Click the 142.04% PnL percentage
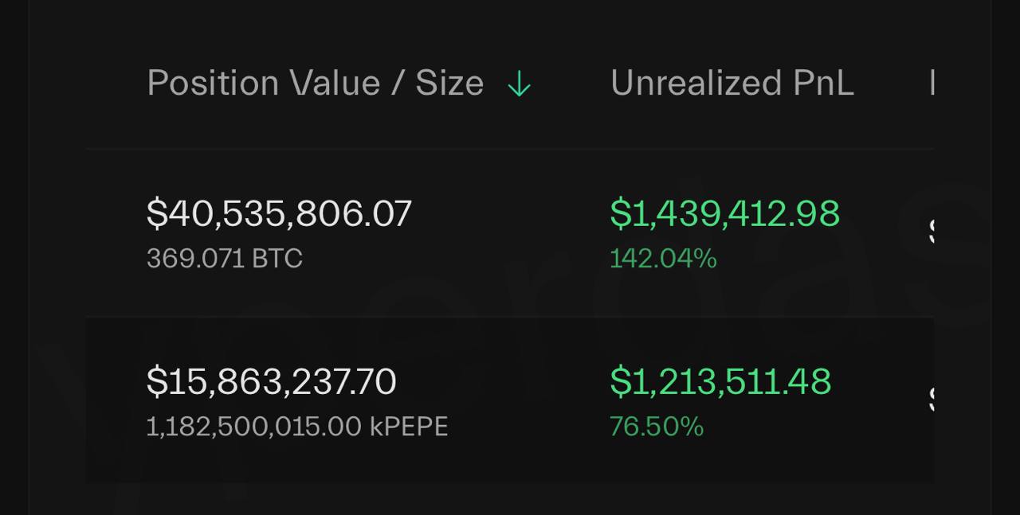Image resolution: width=1020 pixels, height=515 pixels. pos(663,259)
